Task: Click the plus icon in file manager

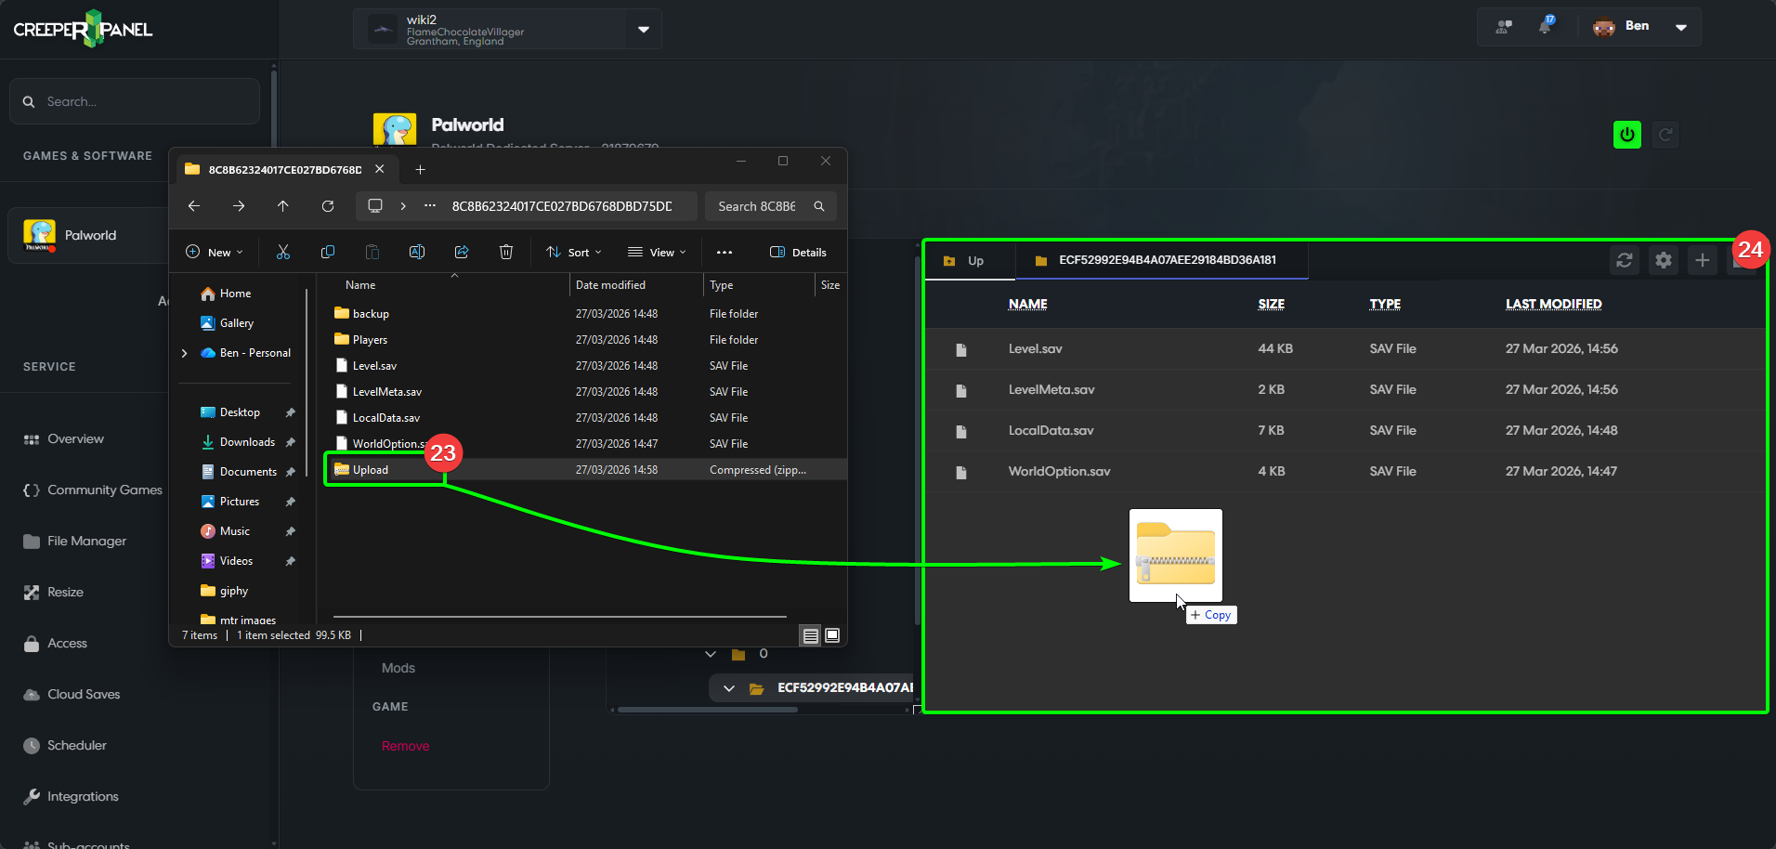Action: tap(1702, 260)
